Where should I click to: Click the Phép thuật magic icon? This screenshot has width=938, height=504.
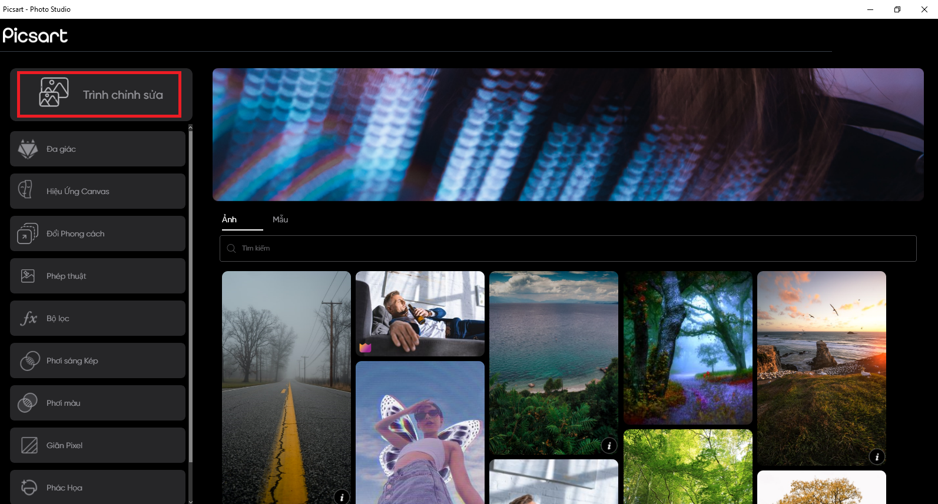coord(28,275)
